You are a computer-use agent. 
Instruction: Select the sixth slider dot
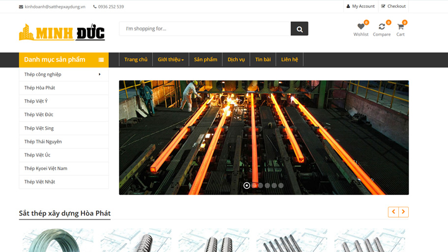[x=281, y=185]
